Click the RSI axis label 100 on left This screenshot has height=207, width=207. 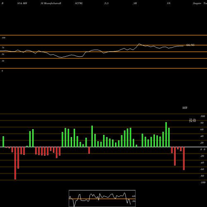pos(3,38)
